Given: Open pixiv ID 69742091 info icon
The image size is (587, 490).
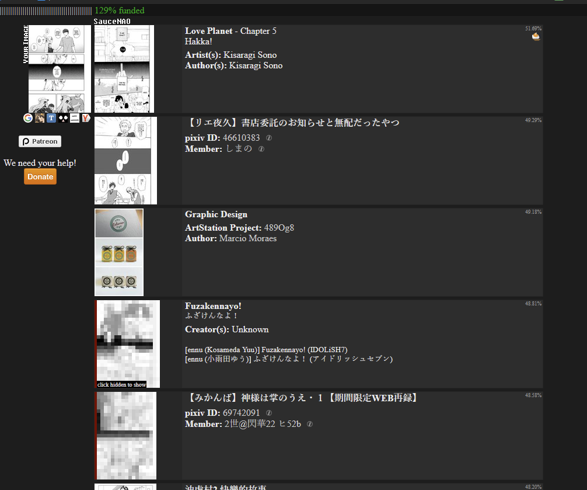Looking at the screenshot, I should point(269,413).
